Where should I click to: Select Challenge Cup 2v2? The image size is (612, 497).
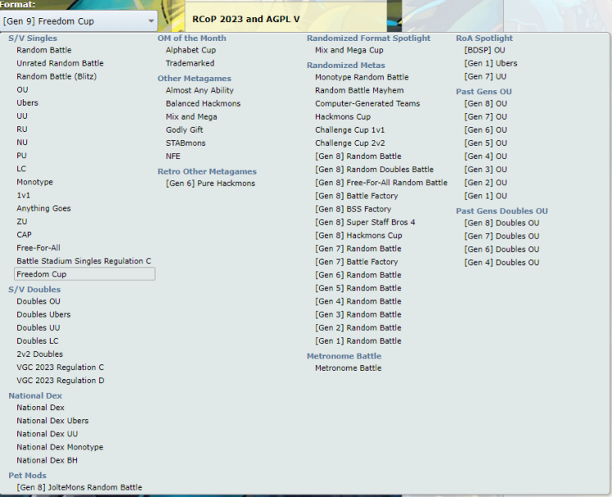[349, 144]
